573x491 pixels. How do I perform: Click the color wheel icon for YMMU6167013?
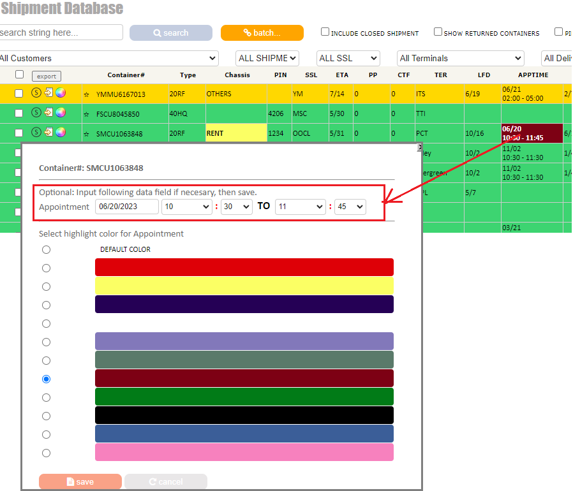click(61, 93)
